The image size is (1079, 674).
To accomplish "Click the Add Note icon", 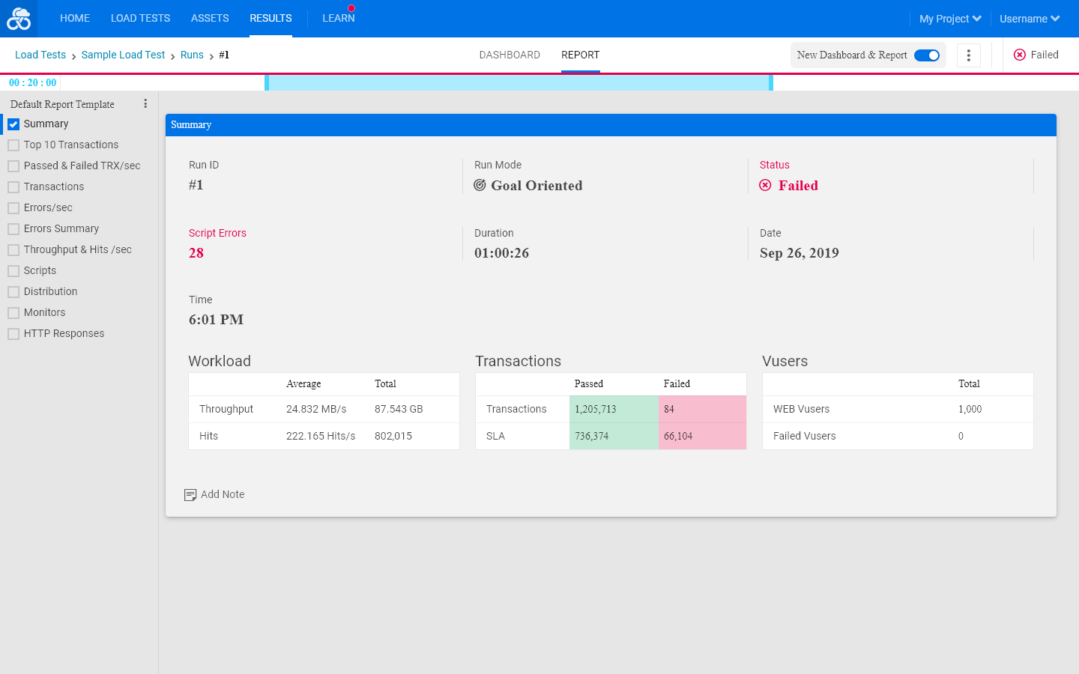I will click(190, 495).
